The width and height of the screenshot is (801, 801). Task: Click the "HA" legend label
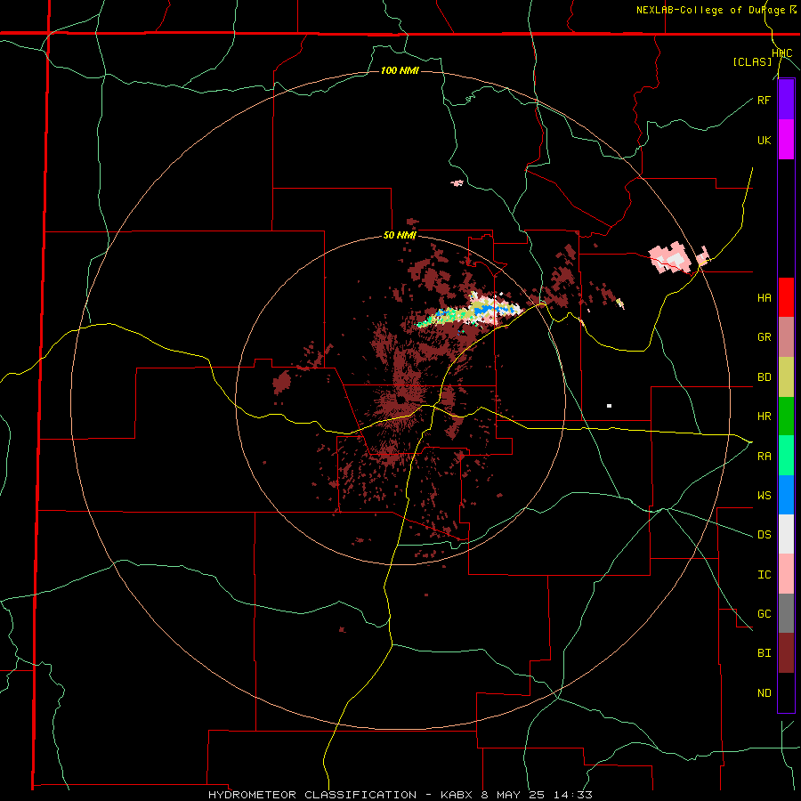(x=764, y=298)
